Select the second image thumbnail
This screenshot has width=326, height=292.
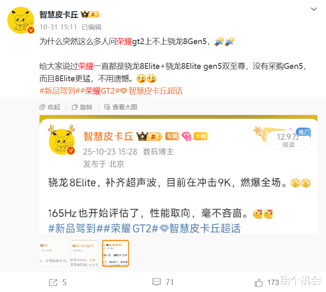click(84, 253)
